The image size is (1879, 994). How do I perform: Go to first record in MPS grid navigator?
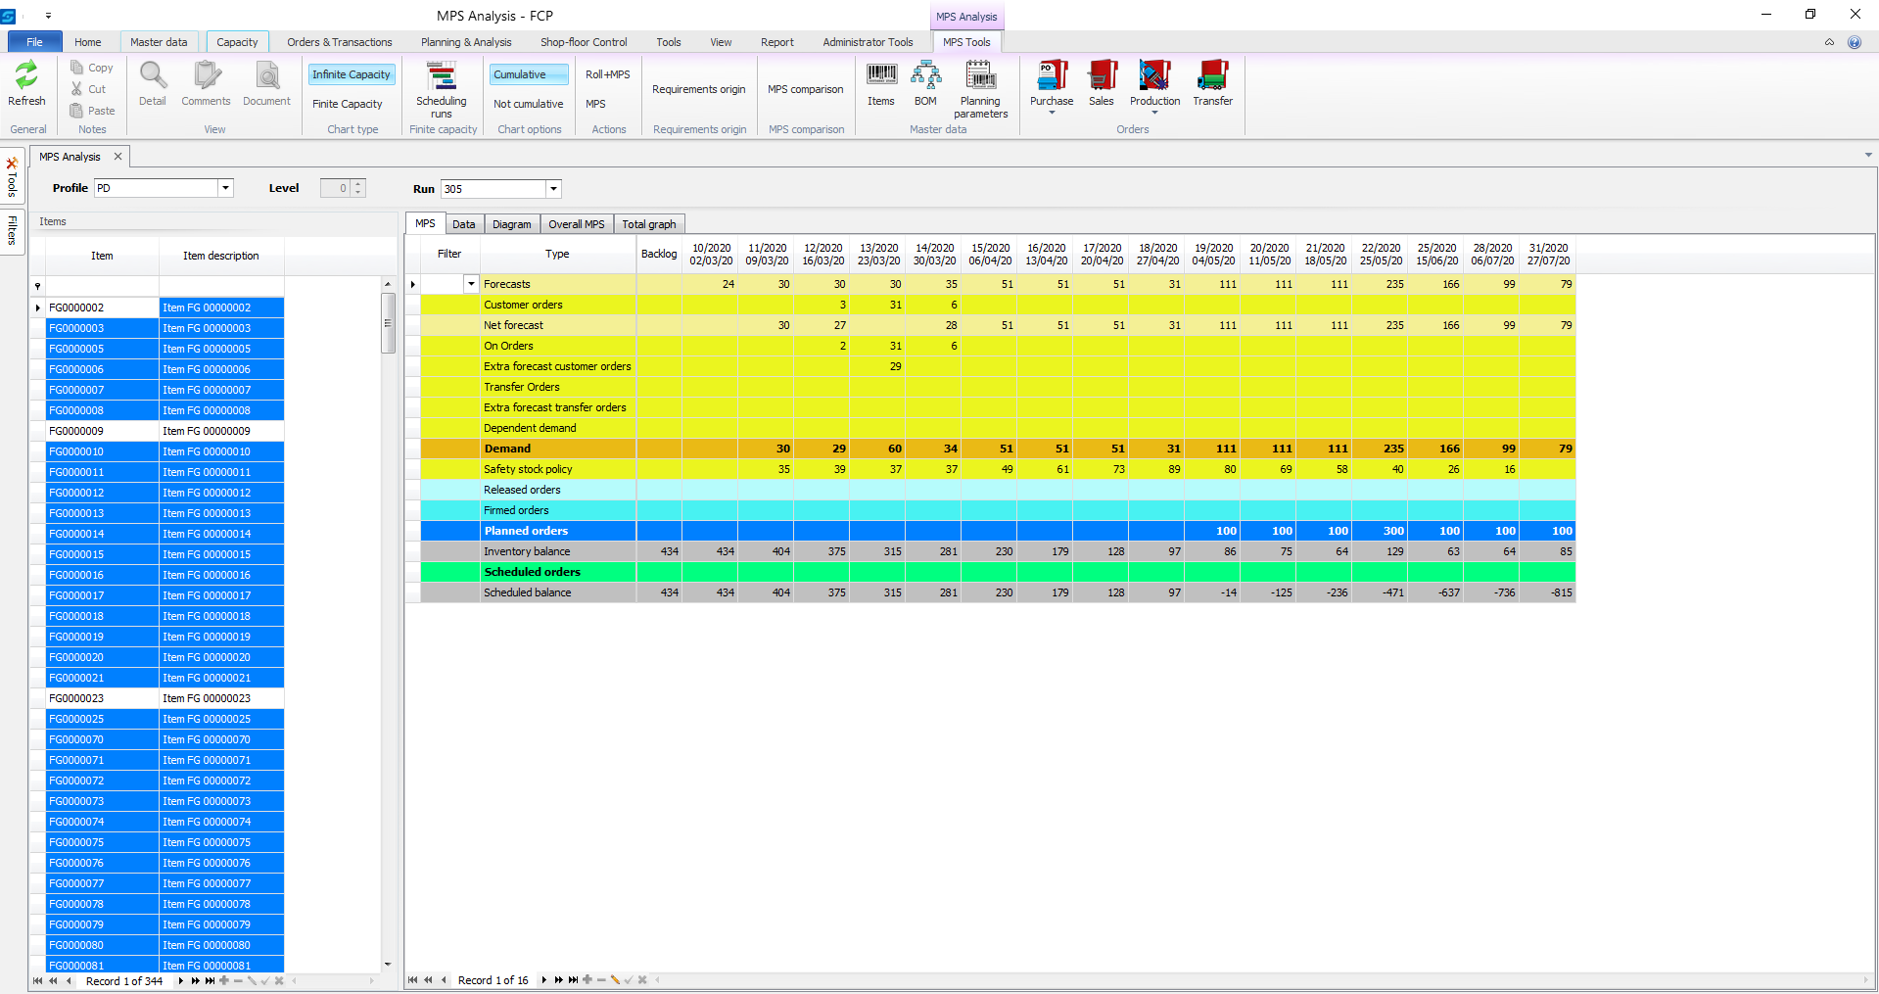pos(413,980)
